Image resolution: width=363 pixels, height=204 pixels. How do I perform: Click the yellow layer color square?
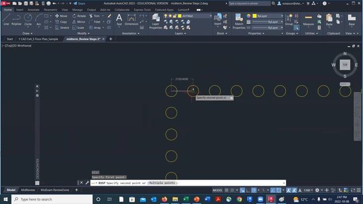[180, 16]
